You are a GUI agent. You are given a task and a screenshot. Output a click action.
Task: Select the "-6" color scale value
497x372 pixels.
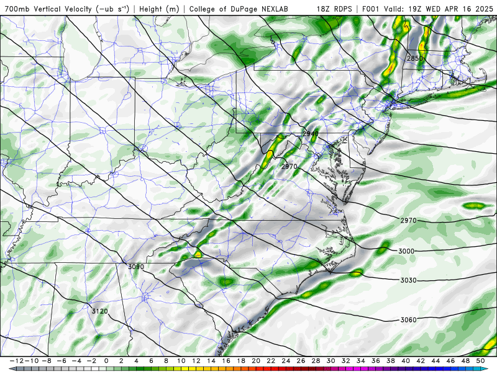pos(61,361)
